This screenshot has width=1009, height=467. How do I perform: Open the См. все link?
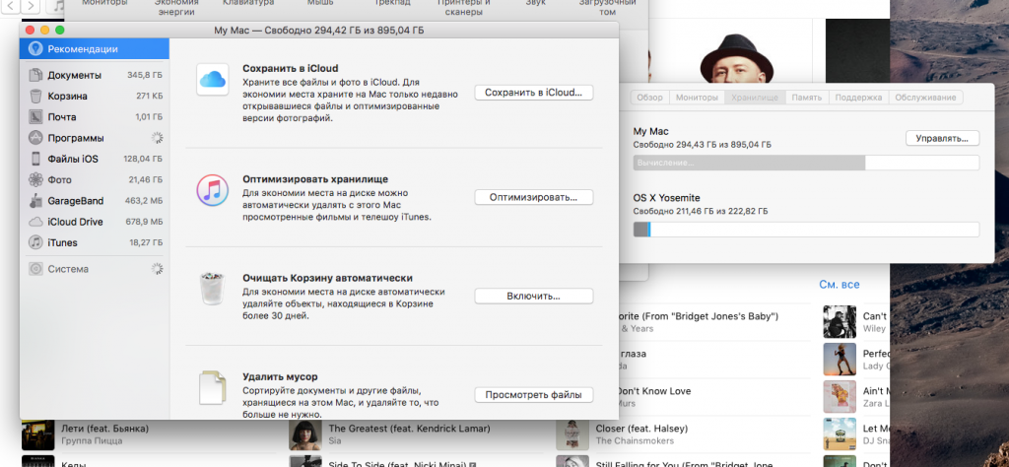[x=840, y=285]
